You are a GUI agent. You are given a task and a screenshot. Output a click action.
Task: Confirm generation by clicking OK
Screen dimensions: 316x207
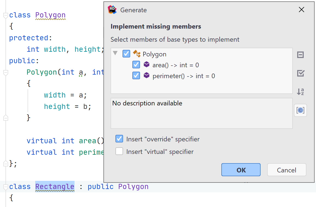(x=241, y=170)
